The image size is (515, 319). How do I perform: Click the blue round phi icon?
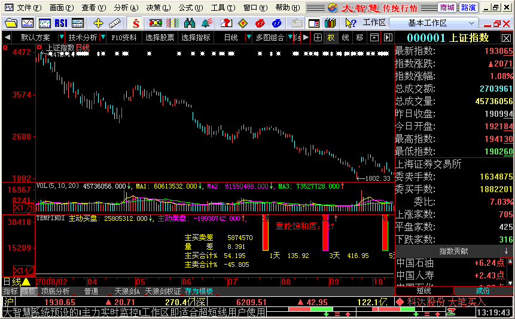pos(276,23)
